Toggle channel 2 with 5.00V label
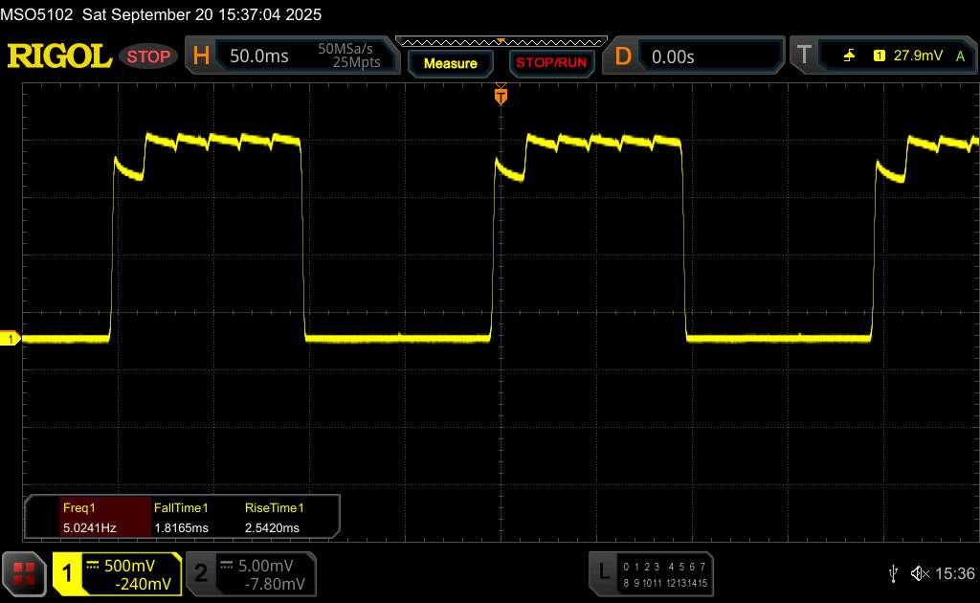 249,573
